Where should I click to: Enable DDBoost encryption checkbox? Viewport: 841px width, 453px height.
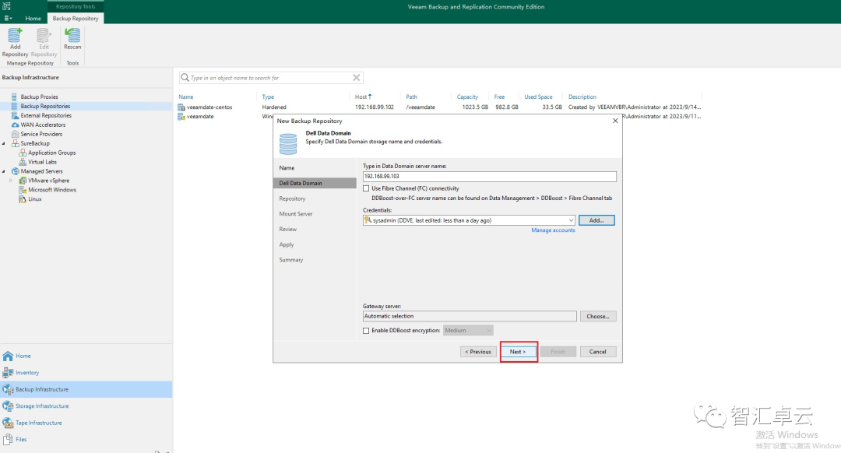366,331
